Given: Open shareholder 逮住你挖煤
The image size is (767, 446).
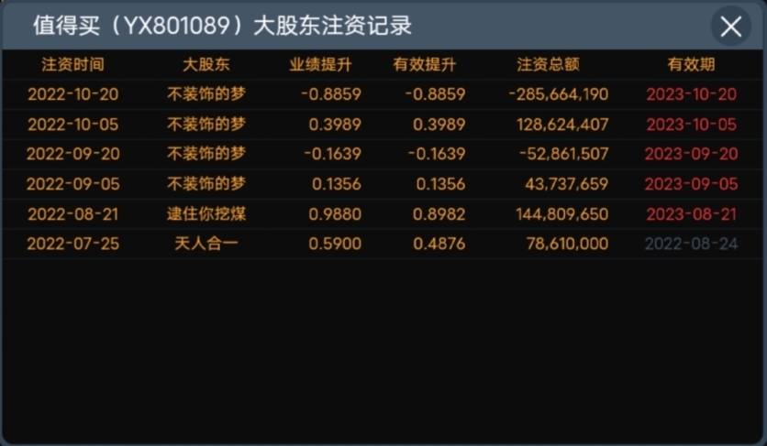Looking at the screenshot, I should (x=206, y=214).
